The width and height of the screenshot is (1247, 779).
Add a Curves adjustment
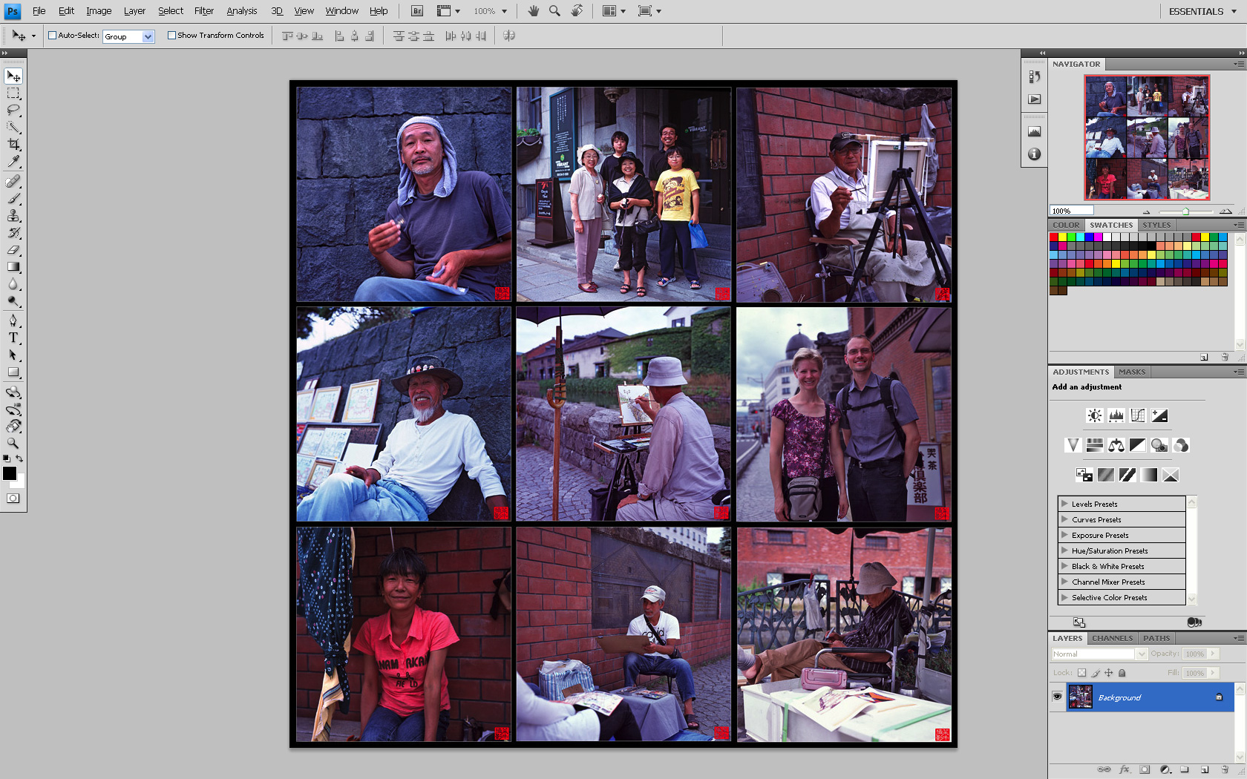click(1137, 415)
